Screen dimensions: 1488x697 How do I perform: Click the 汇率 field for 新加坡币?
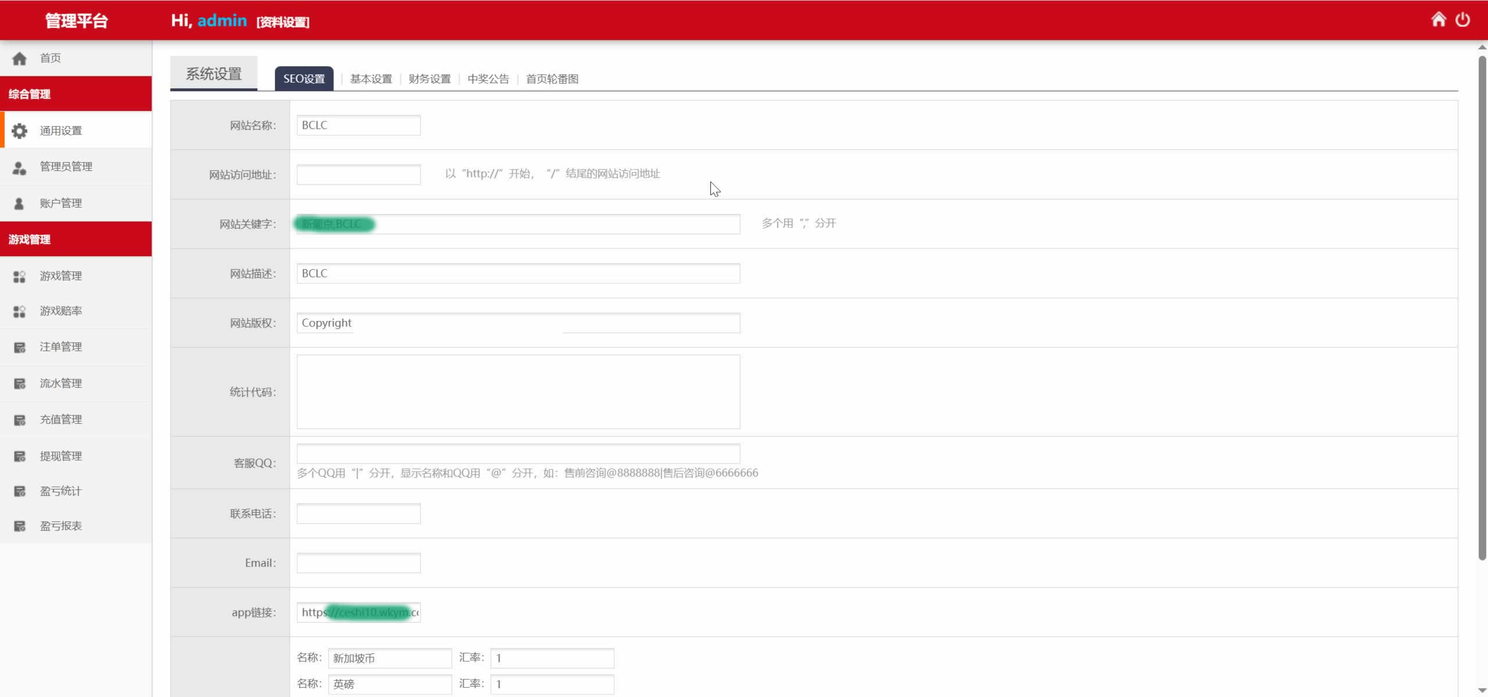click(552, 658)
